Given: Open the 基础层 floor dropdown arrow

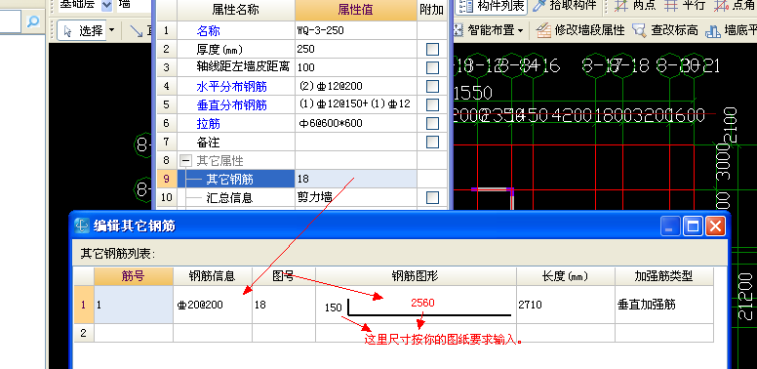Looking at the screenshot, I should pyautogui.click(x=106, y=6).
